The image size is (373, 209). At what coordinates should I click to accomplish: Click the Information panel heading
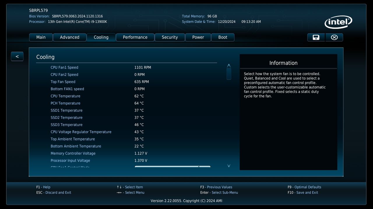click(x=284, y=63)
